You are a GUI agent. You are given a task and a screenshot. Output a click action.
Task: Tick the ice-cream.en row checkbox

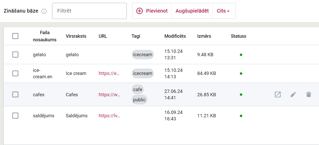(x=15, y=73)
